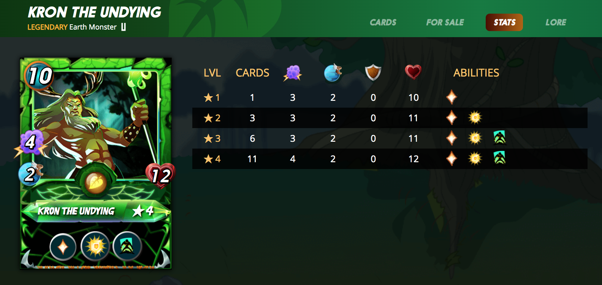602x285 pixels.
Task: Click the mana cost 10 badge on card
Action: tap(39, 75)
